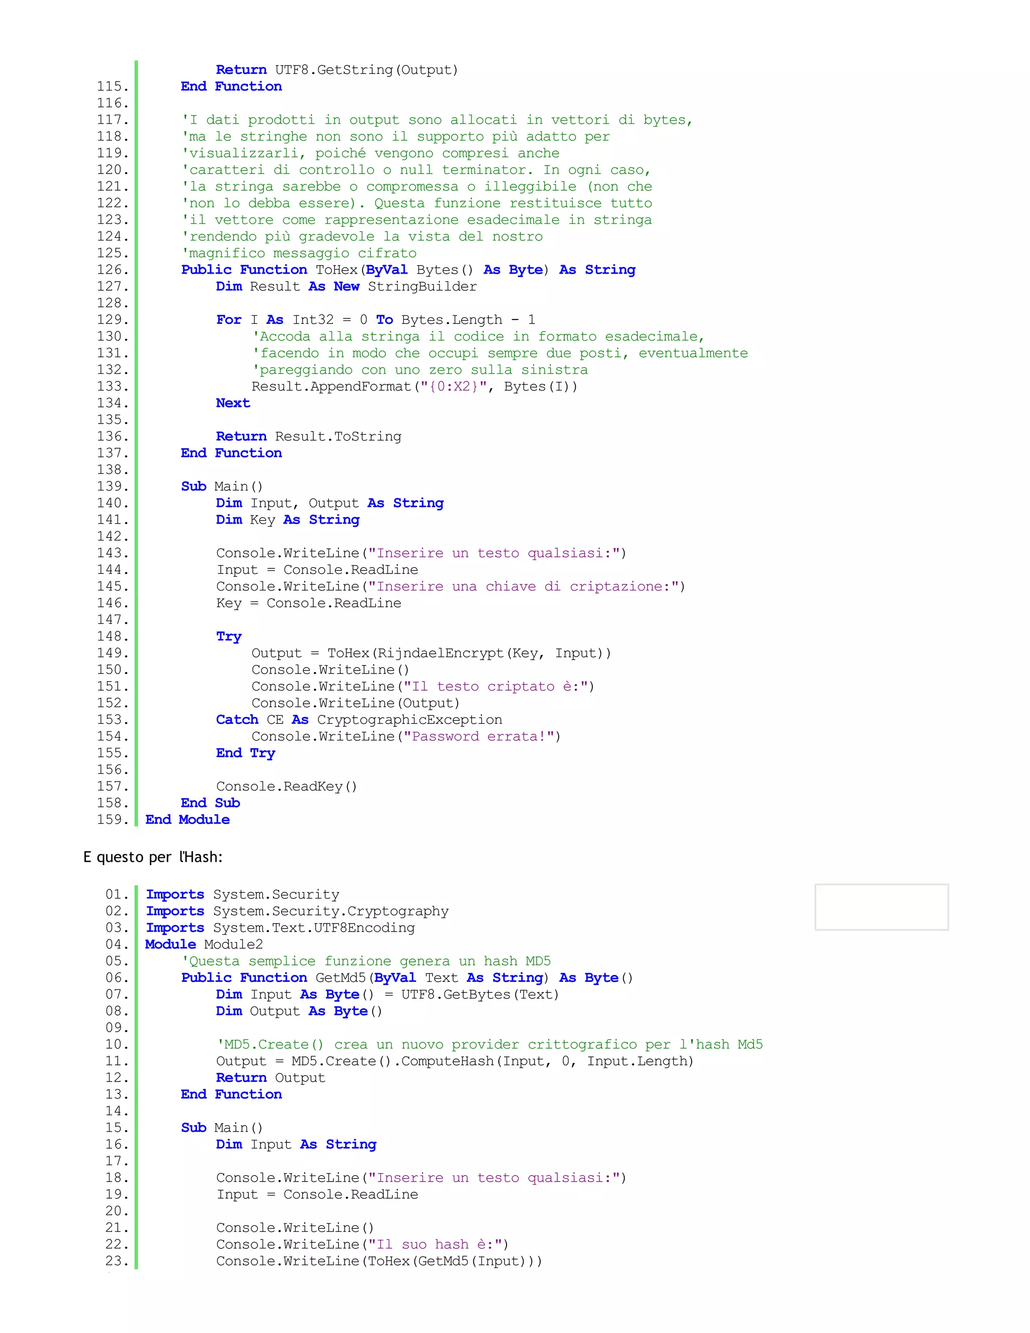Viewport: 1030px width, 1333px height.
Task: Click comment 'Accoda alla stringa il codice in formato esadecimale'
Action: [x=478, y=337]
